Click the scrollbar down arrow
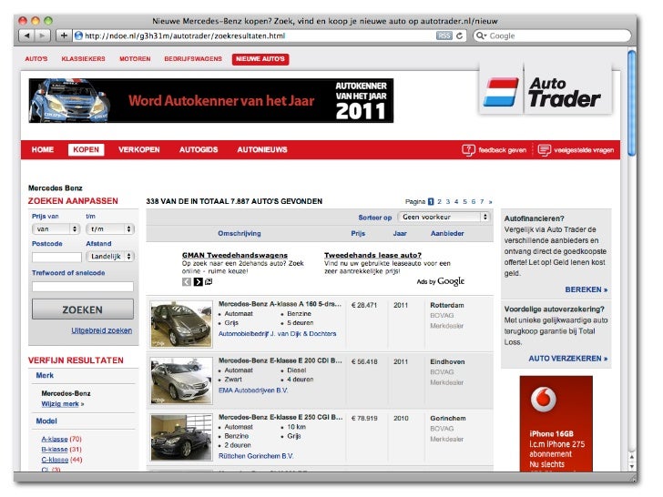The image size is (663, 497). pyautogui.click(x=632, y=466)
